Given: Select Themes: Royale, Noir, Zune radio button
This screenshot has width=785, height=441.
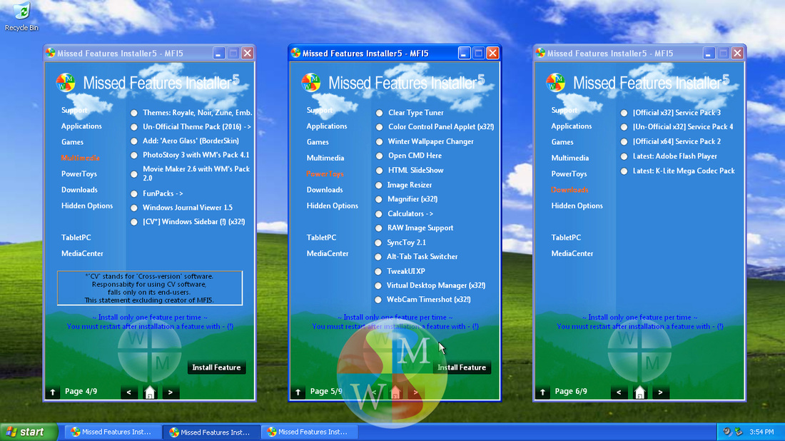Looking at the screenshot, I should 134,113.
